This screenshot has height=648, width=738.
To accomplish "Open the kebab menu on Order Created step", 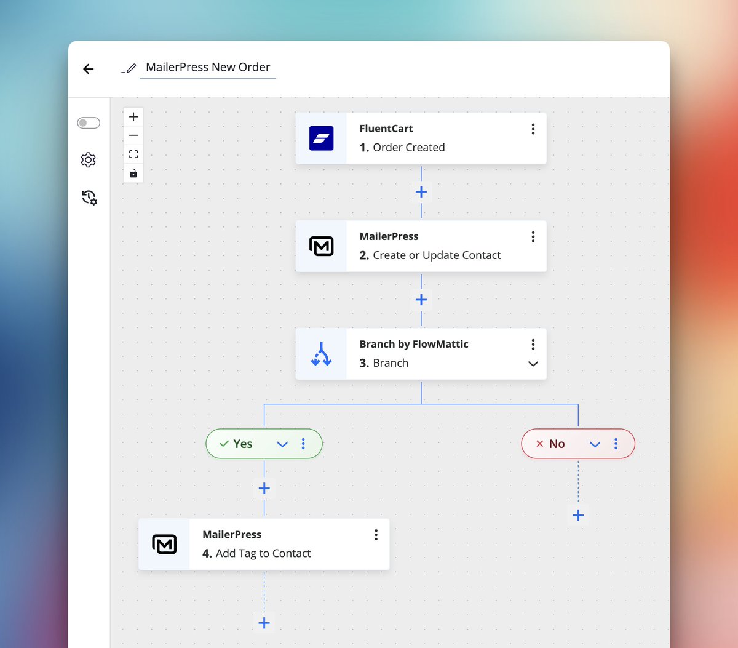I will click(x=533, y=129).
